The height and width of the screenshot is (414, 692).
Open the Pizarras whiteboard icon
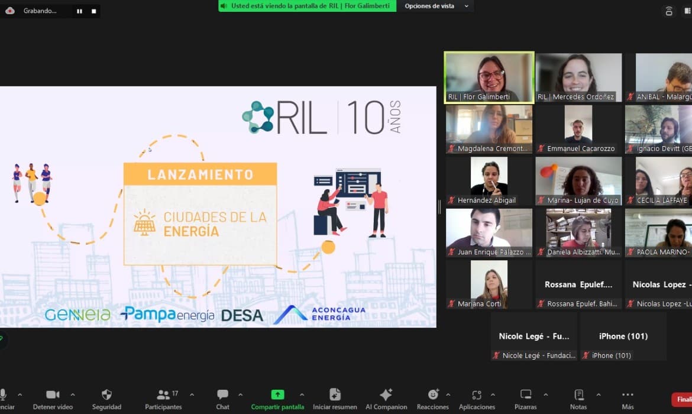(x=525, y=395)
